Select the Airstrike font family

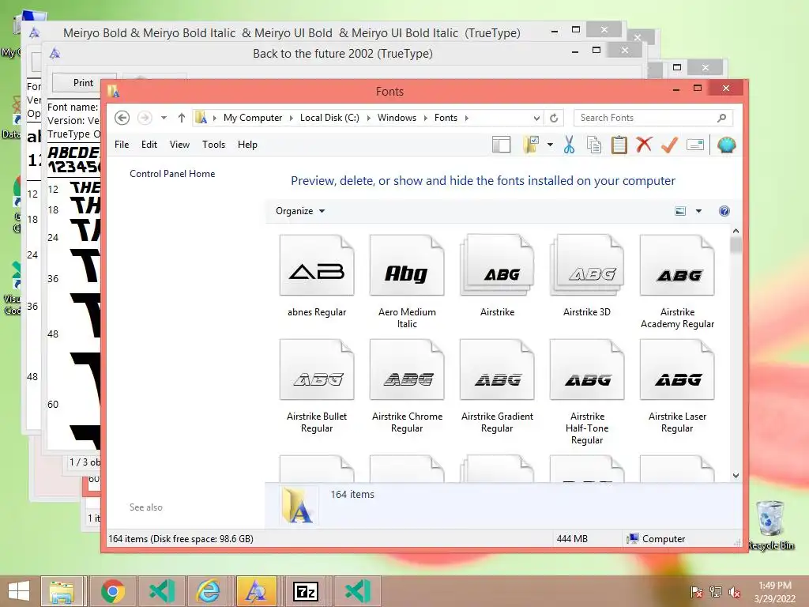[x=498, y=277]
